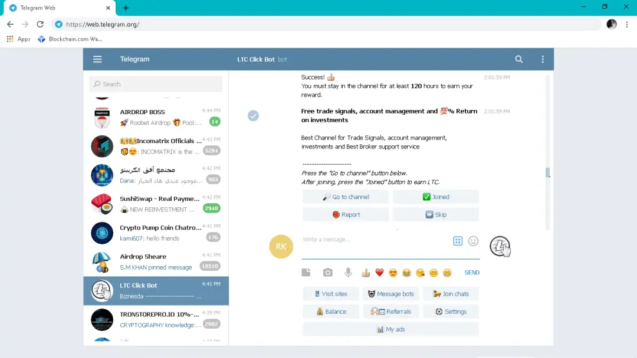This screenshot has height=358, width=637.
Task: Open Blockchain.com Wallet bookmark
Action: [70, 39]
